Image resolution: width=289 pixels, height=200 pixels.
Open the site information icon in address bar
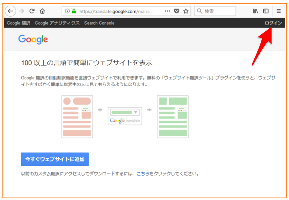click(x=67, y=11)
